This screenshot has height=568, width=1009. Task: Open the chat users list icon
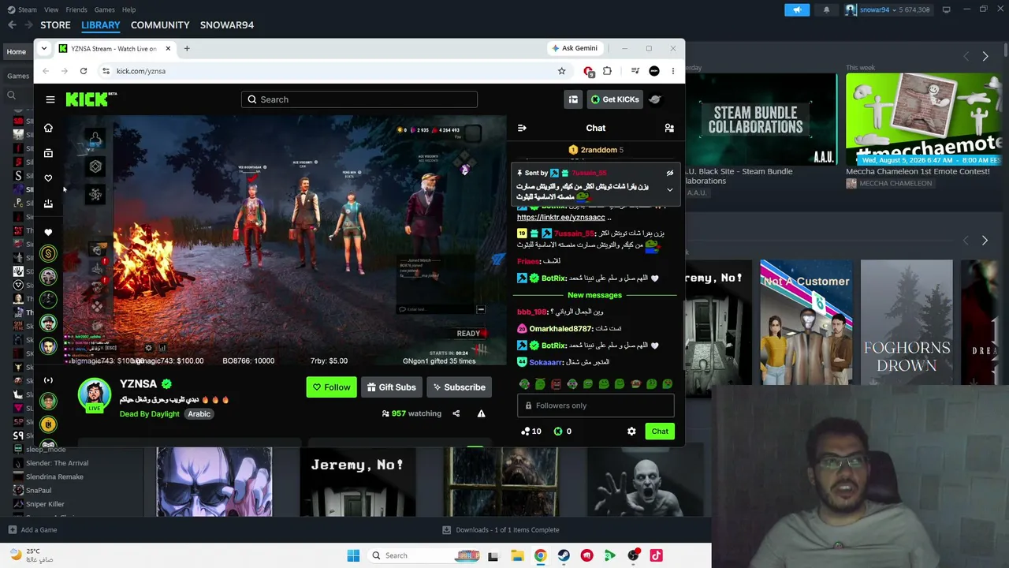coord(669,128)
